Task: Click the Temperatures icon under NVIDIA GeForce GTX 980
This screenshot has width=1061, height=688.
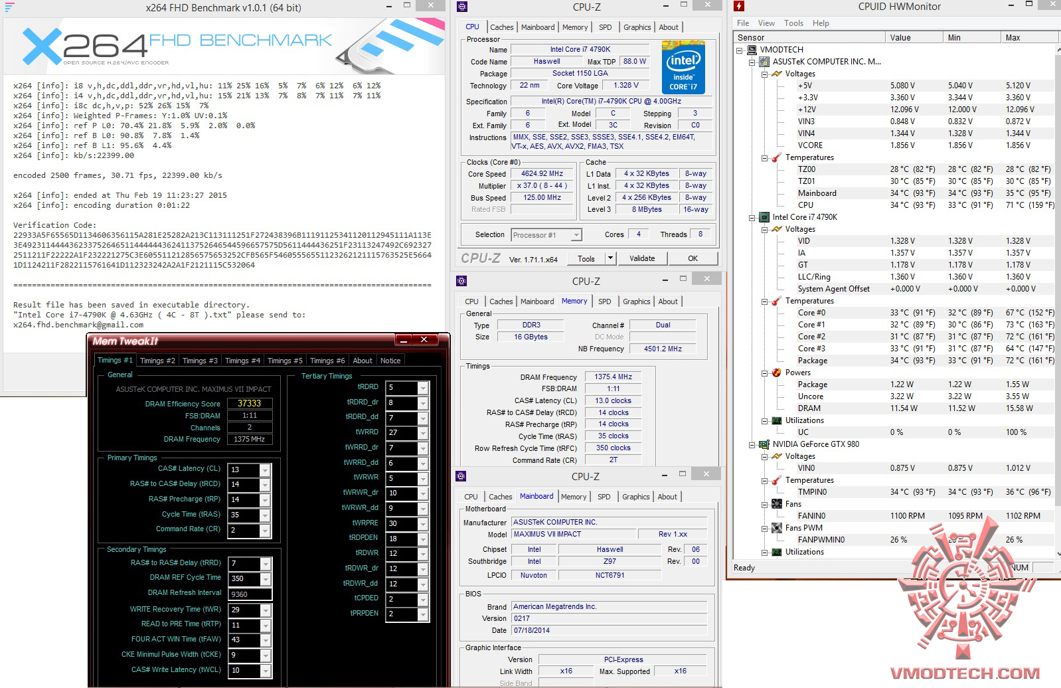Action: click(x=777, y=480)
